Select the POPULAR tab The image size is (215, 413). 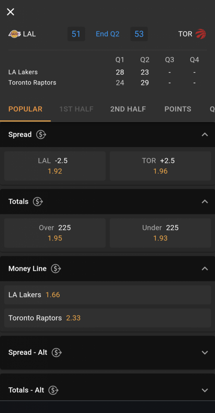pyautogui.click(x=25, y=109)
